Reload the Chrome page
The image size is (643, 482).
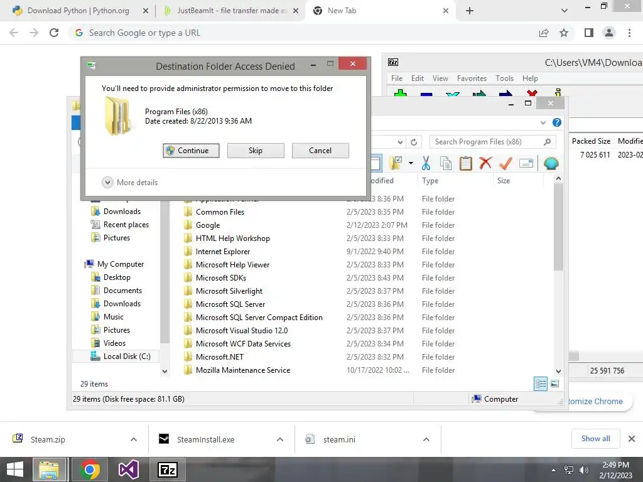[x=54, y=33]
